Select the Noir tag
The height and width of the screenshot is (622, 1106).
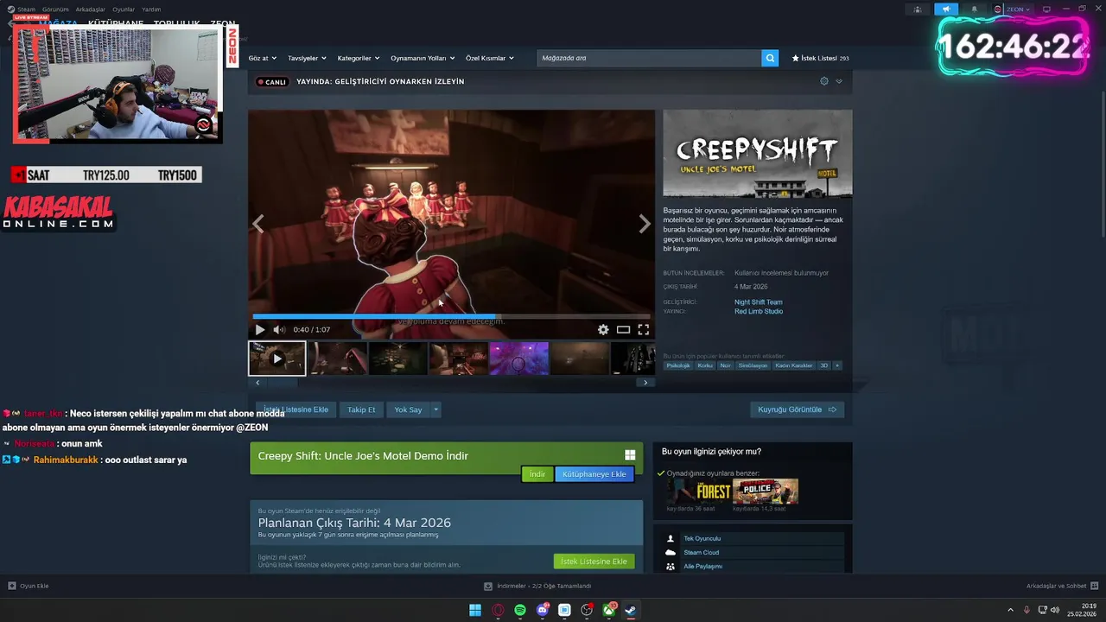pos(726,365)
